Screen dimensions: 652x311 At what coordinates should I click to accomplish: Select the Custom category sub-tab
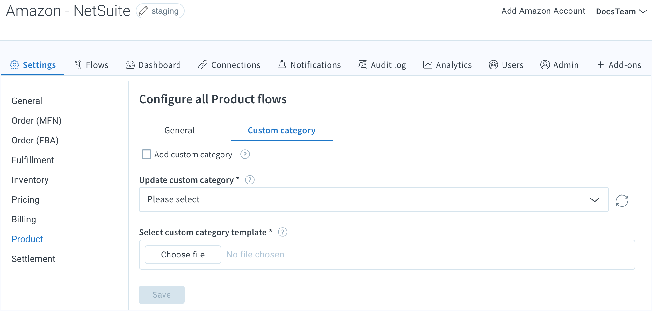coord(282,130)
